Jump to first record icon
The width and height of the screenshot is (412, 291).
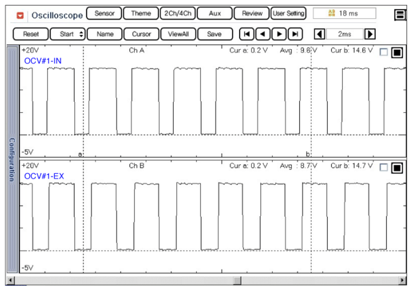coord(246,34)
